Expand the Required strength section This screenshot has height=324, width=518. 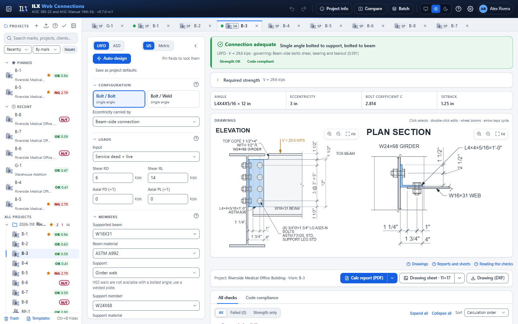click(362, 80)
